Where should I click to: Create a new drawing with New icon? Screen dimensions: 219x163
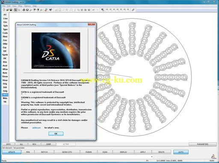click(4, 10)
